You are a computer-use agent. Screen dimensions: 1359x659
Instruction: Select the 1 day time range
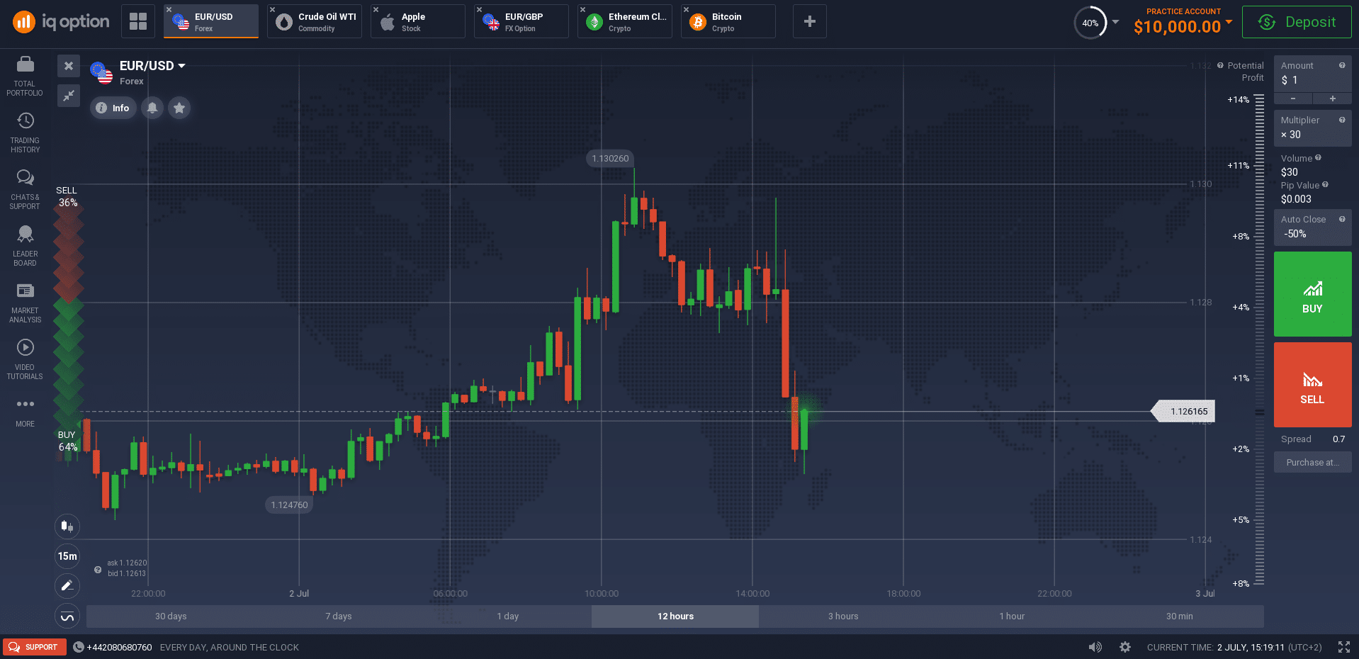pyautogui.click(x=507, y=616)
